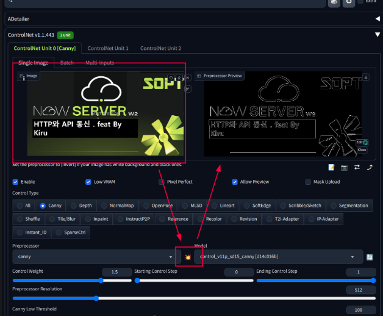Viewport: 383px width, 316px height.
Task: Select the Multi-Inputs tab
Action: [99, 63]
